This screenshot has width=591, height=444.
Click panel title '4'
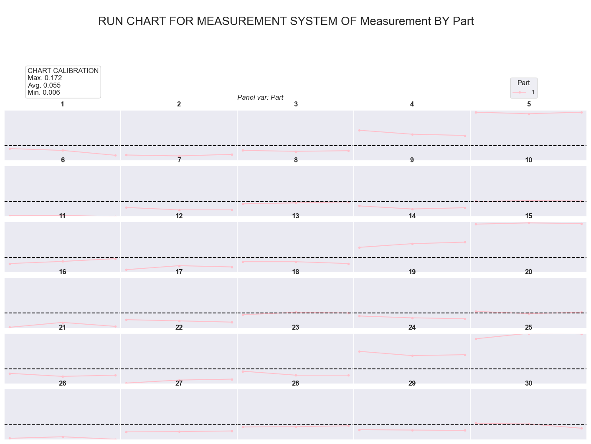pos(412,104)
